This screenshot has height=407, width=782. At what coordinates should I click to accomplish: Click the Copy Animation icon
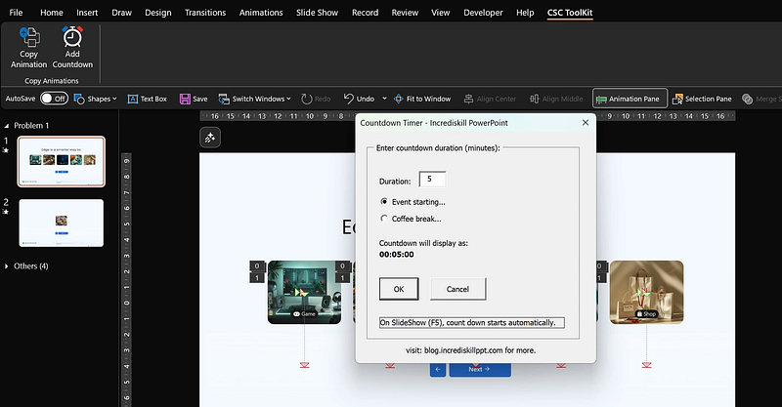[x=29, y=38]
